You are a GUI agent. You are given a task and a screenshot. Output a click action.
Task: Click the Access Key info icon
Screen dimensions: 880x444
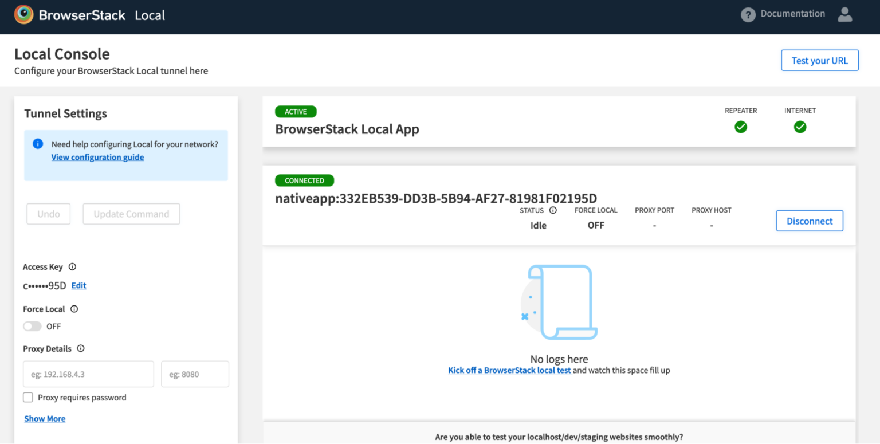pyautogui.click(x=72, y=266)
